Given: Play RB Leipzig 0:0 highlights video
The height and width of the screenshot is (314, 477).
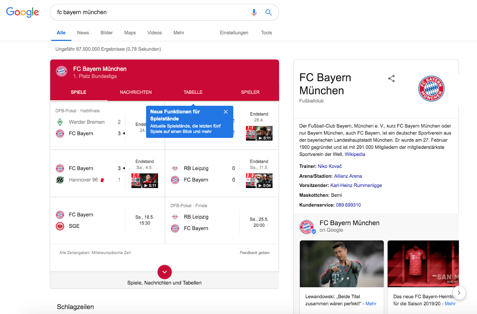Looking at the screenshot, I should (x=259, y=181).
